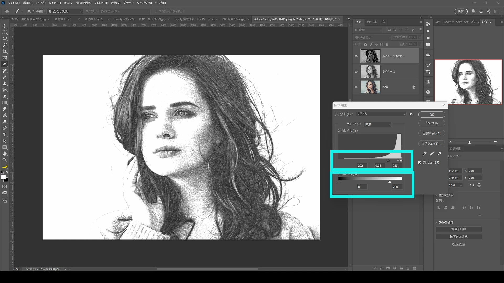Open the プリセット カスタム dropdown

381,114
